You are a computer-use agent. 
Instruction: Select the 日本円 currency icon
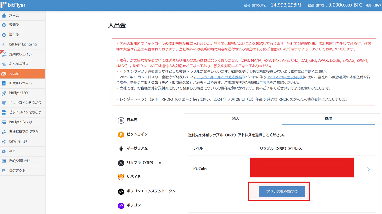121,120
